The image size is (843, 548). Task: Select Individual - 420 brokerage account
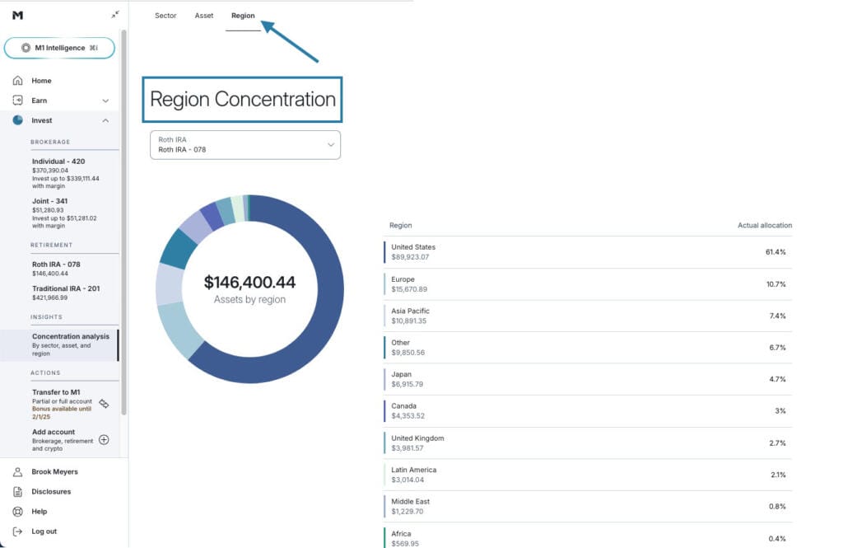[58, 162]
